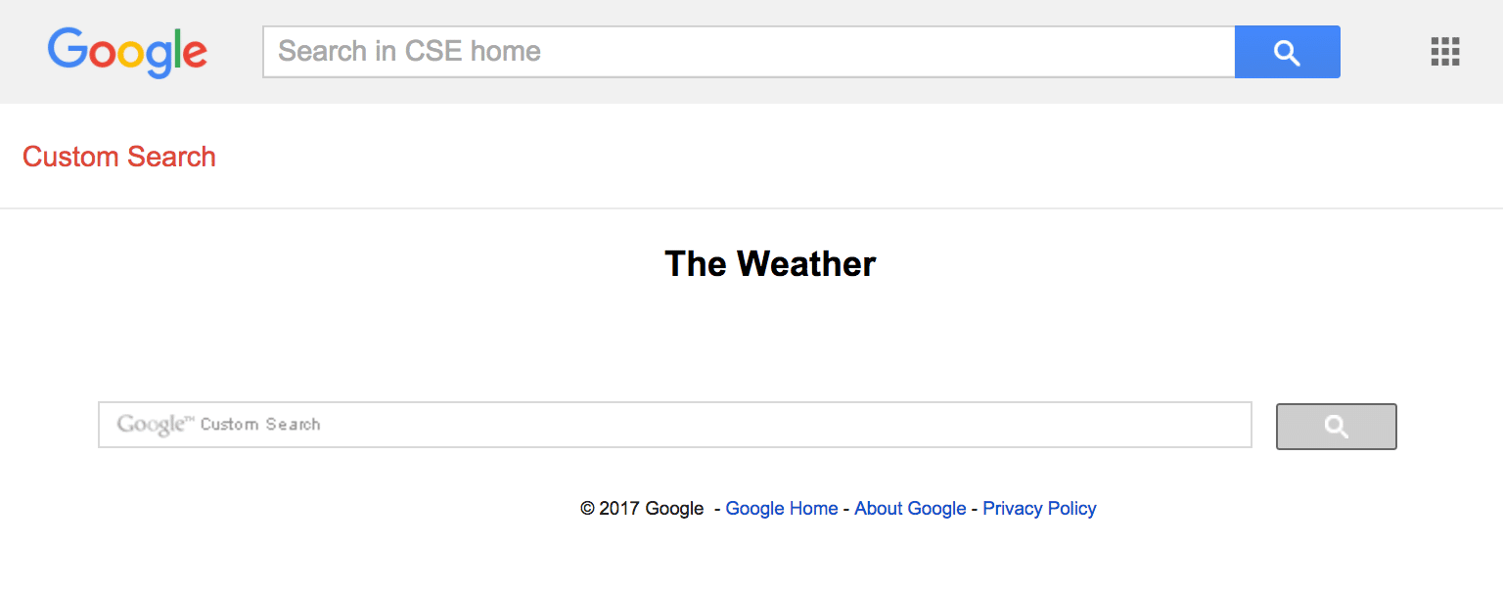Click the lowercase g in Google logo

pos(157,57)
